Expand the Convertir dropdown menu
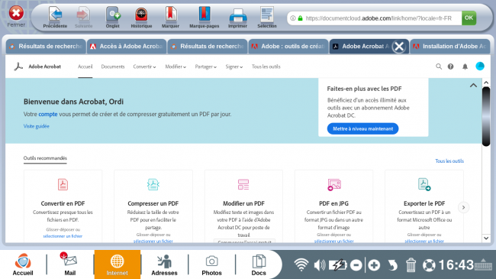 (144, 67)
